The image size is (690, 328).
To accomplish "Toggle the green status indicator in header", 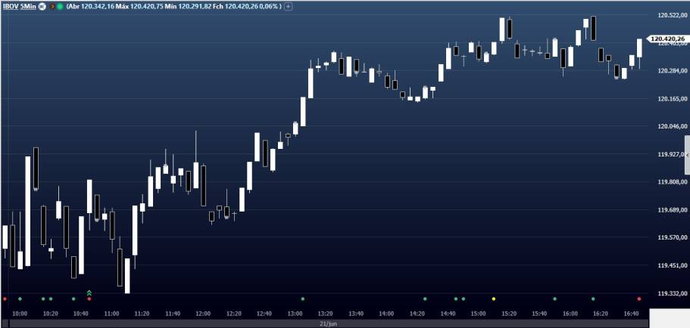I will [60, 6].
